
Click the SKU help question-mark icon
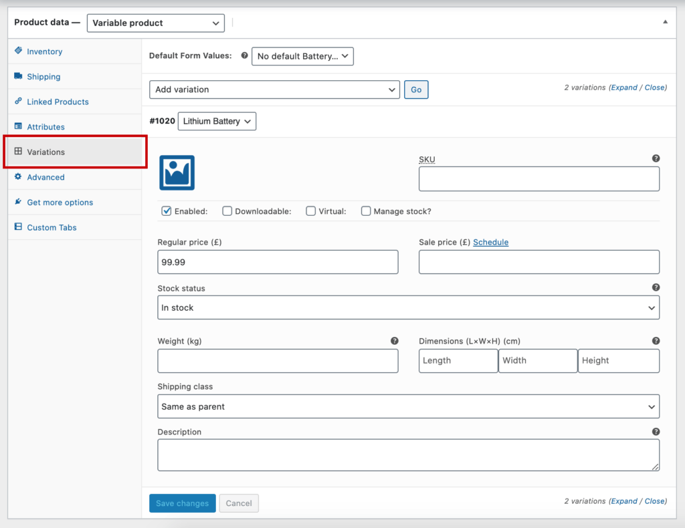[x=656, y=158]
